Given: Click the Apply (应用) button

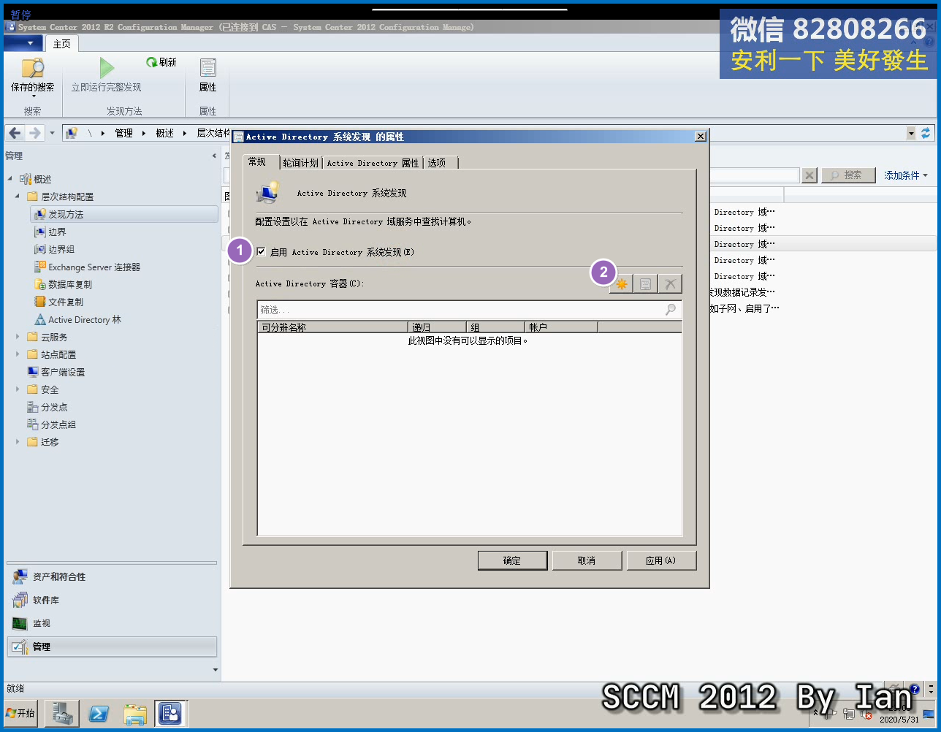Looking at the screenshot, I should tap(661, 560).
